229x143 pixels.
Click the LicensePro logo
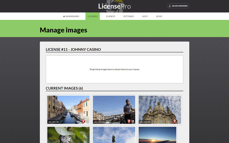click(x=114, y=6)
